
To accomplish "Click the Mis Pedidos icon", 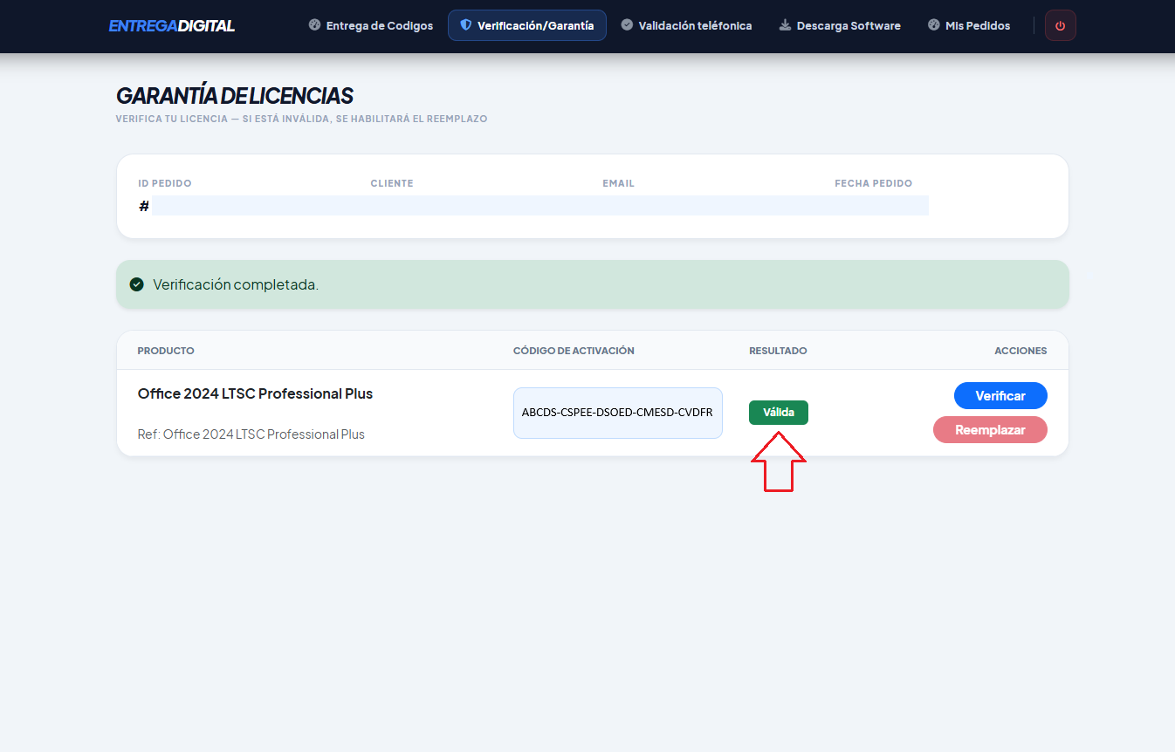I will point(934,25).
